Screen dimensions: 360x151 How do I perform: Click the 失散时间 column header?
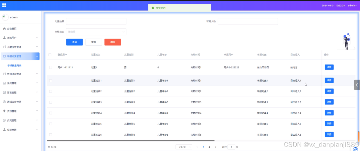[195, 55]
